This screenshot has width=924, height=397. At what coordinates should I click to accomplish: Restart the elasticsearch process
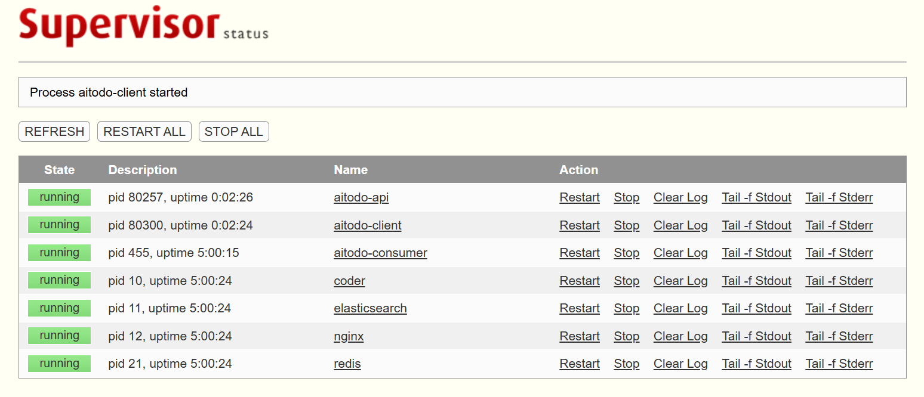click(x=580, y=308)
